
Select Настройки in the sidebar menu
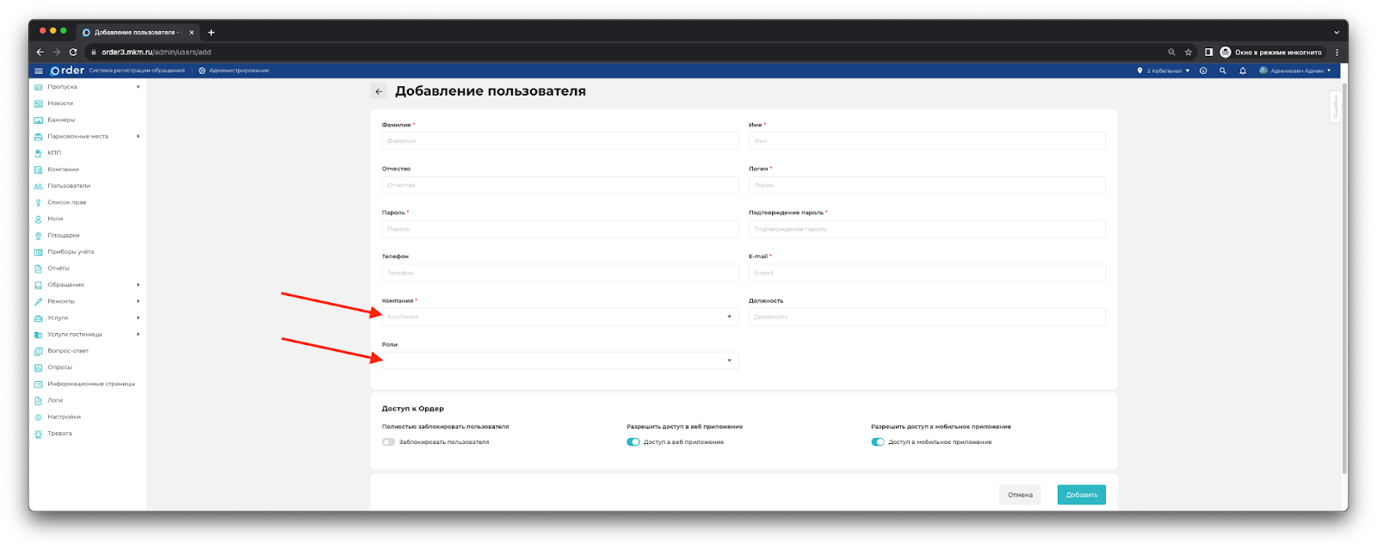pyautogui.click(x=64, y=416)
